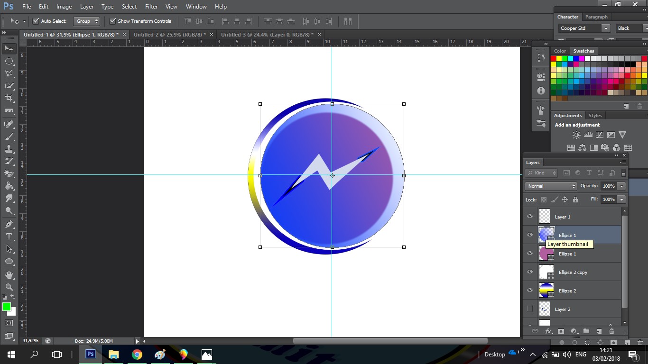
Task: Open the Cooper Std font family dropdown
Action: point(606,28)
